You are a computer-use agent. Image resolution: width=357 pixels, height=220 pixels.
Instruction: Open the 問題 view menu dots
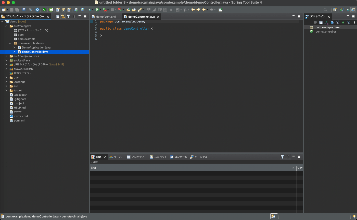pyautogui.click(x=288, y=157)
